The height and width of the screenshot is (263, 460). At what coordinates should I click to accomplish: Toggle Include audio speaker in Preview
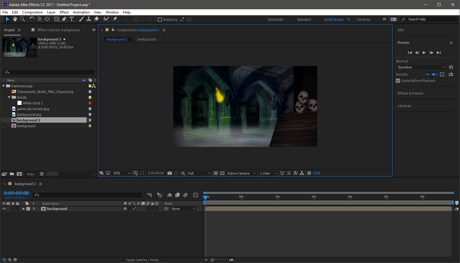click(435, 74)
